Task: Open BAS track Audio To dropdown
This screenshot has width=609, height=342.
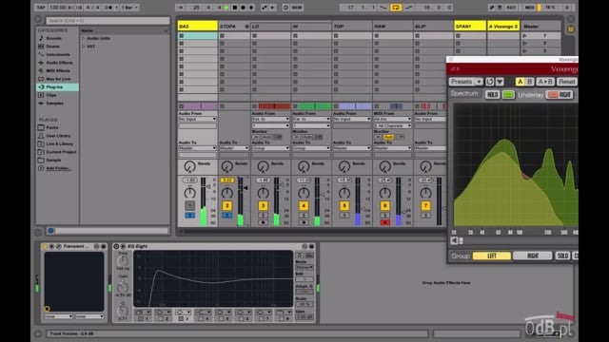Action: (197, 148)
